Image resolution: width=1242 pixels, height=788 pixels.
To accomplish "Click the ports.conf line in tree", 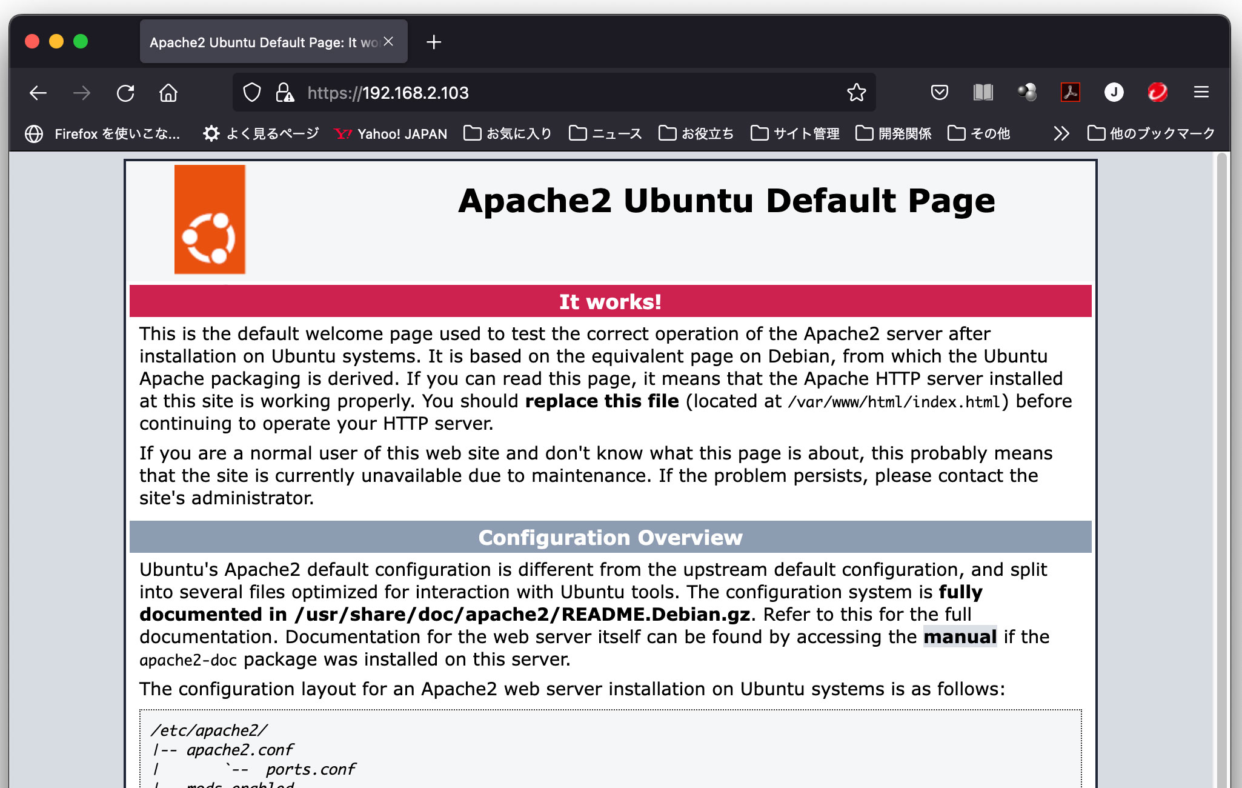I will point(310,769).
